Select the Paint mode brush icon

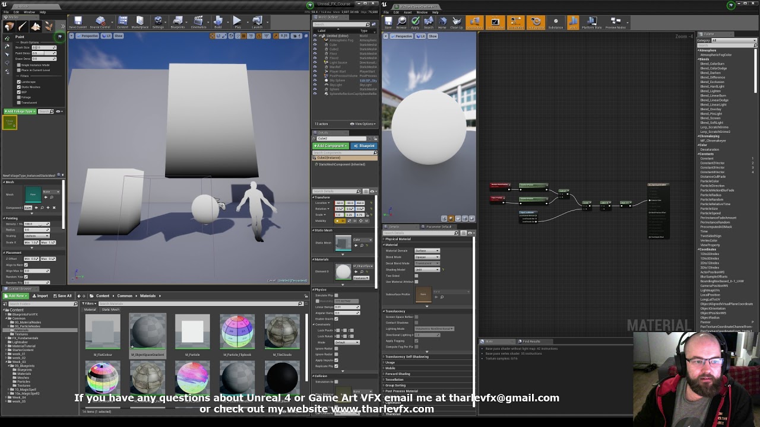(23, 26)
